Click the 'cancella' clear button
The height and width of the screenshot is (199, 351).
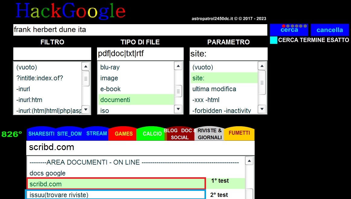(x=330, y=30)
